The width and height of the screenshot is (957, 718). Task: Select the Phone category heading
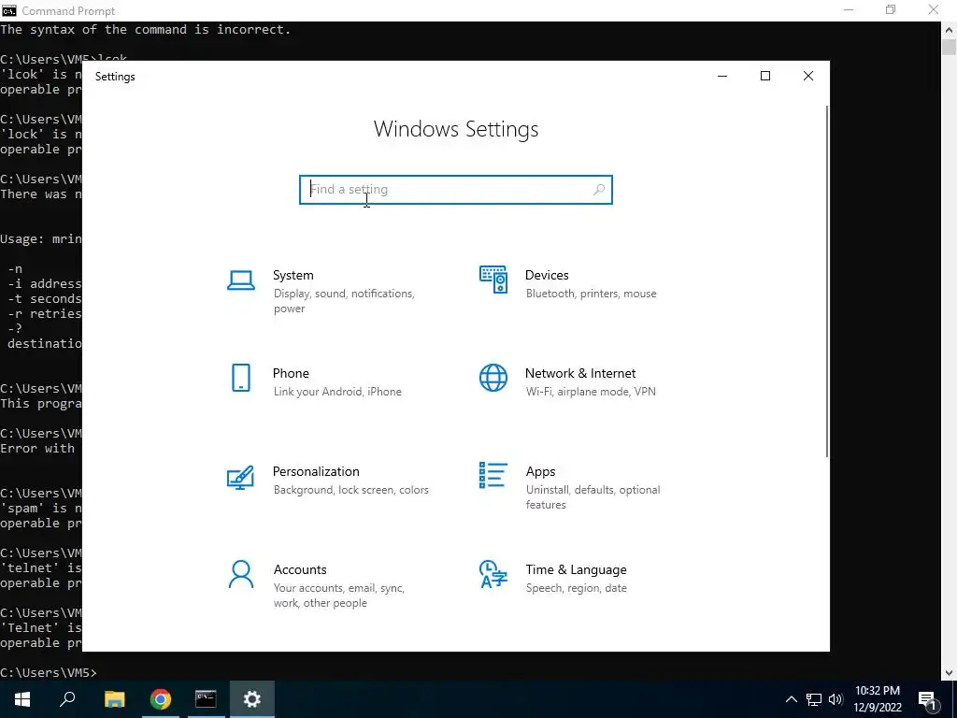coord(291,373)
